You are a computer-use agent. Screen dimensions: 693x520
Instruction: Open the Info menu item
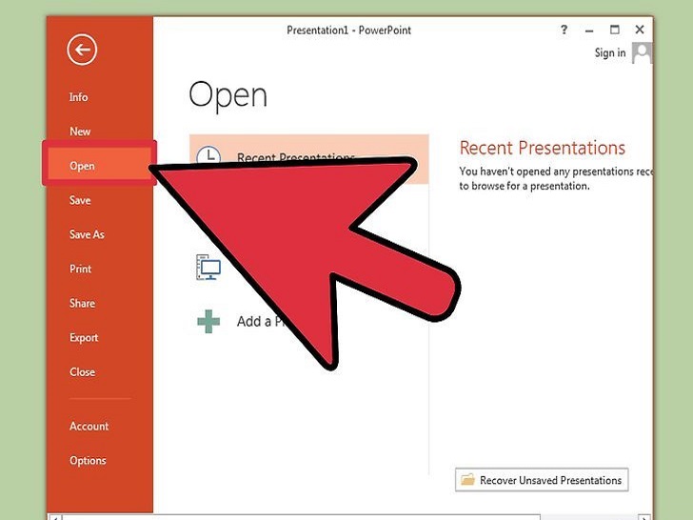[78, 97]
